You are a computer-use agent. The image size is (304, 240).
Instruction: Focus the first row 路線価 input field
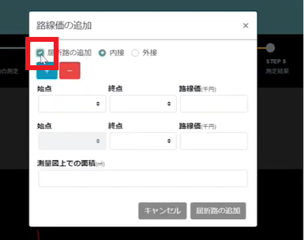pos(214,103)
